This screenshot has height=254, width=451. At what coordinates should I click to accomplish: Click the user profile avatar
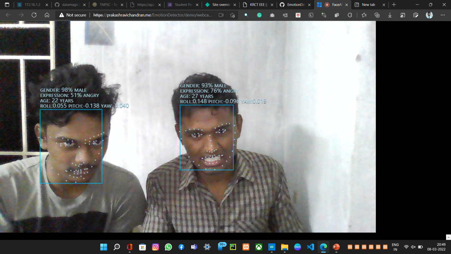pyautogui.click(x=429, y=15)
